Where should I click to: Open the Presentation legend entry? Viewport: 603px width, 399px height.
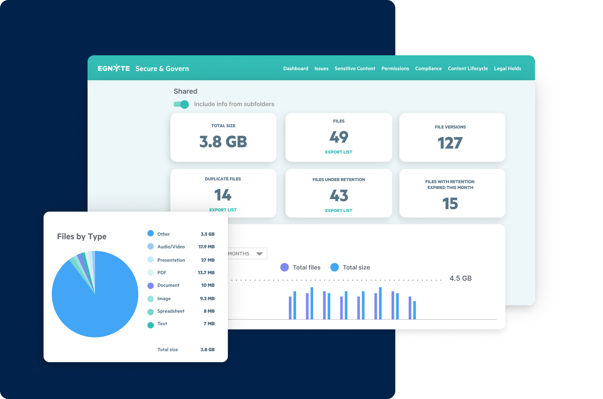(150, 259)
